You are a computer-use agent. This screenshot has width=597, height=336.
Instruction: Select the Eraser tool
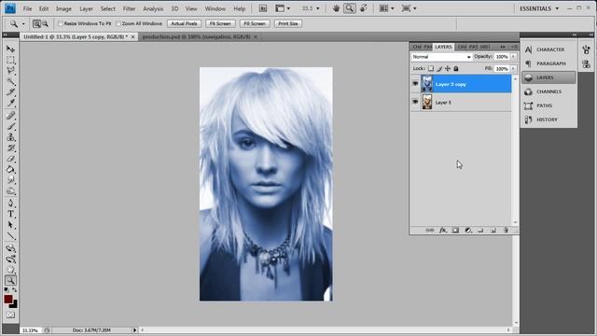[x=10, y=159]
